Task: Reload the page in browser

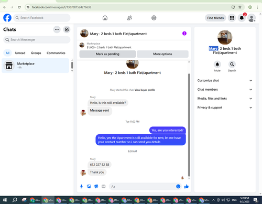Action: [x=19, y=7]
